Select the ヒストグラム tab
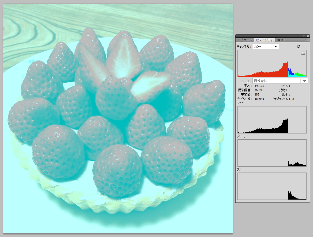 tap(264, 40)
